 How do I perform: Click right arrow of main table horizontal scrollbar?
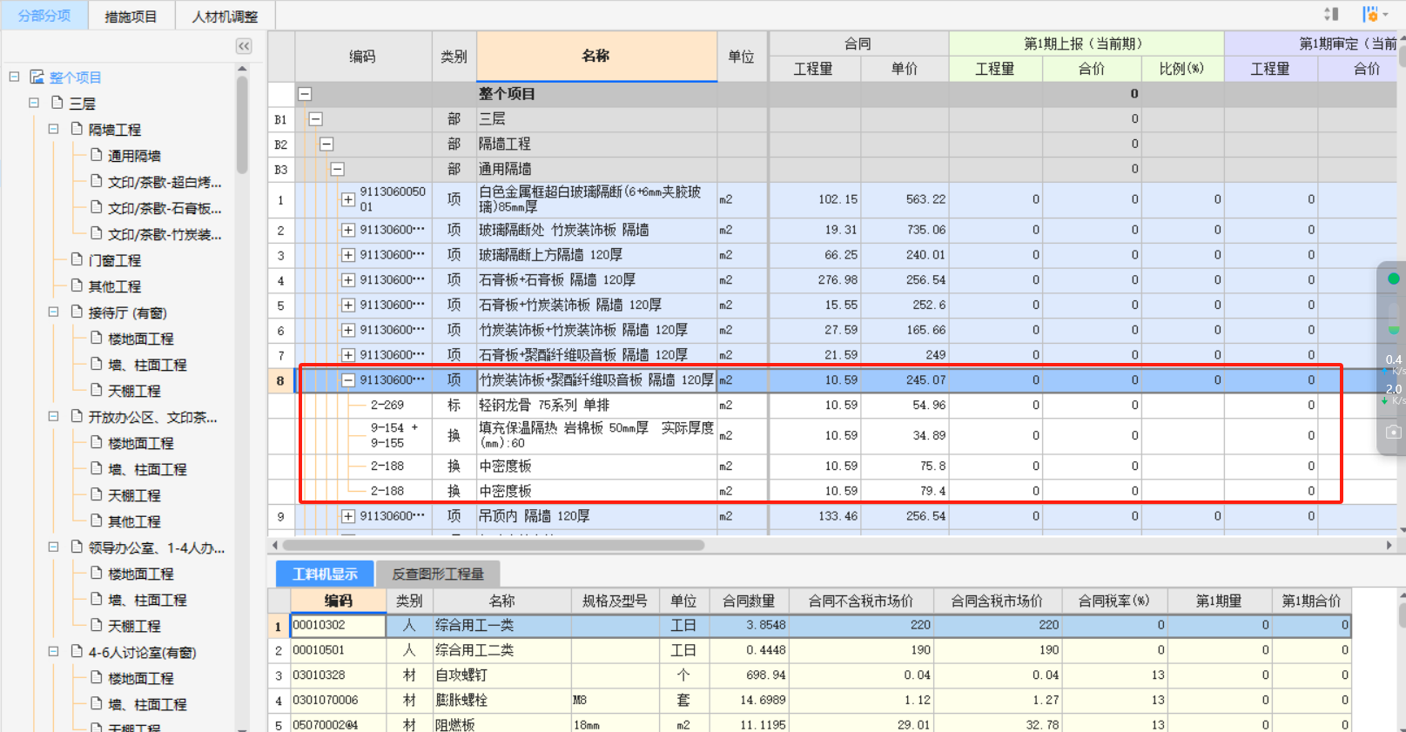click(1389, 545)
